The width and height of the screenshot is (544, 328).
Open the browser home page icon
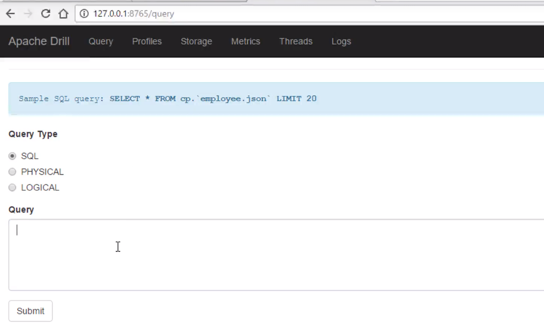(63, 14)
